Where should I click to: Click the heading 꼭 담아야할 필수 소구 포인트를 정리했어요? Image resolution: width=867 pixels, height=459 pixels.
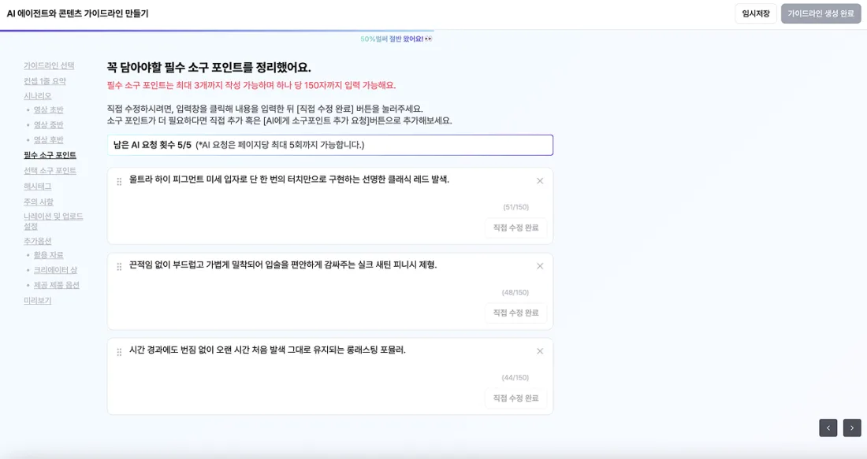tap(209, 68)
